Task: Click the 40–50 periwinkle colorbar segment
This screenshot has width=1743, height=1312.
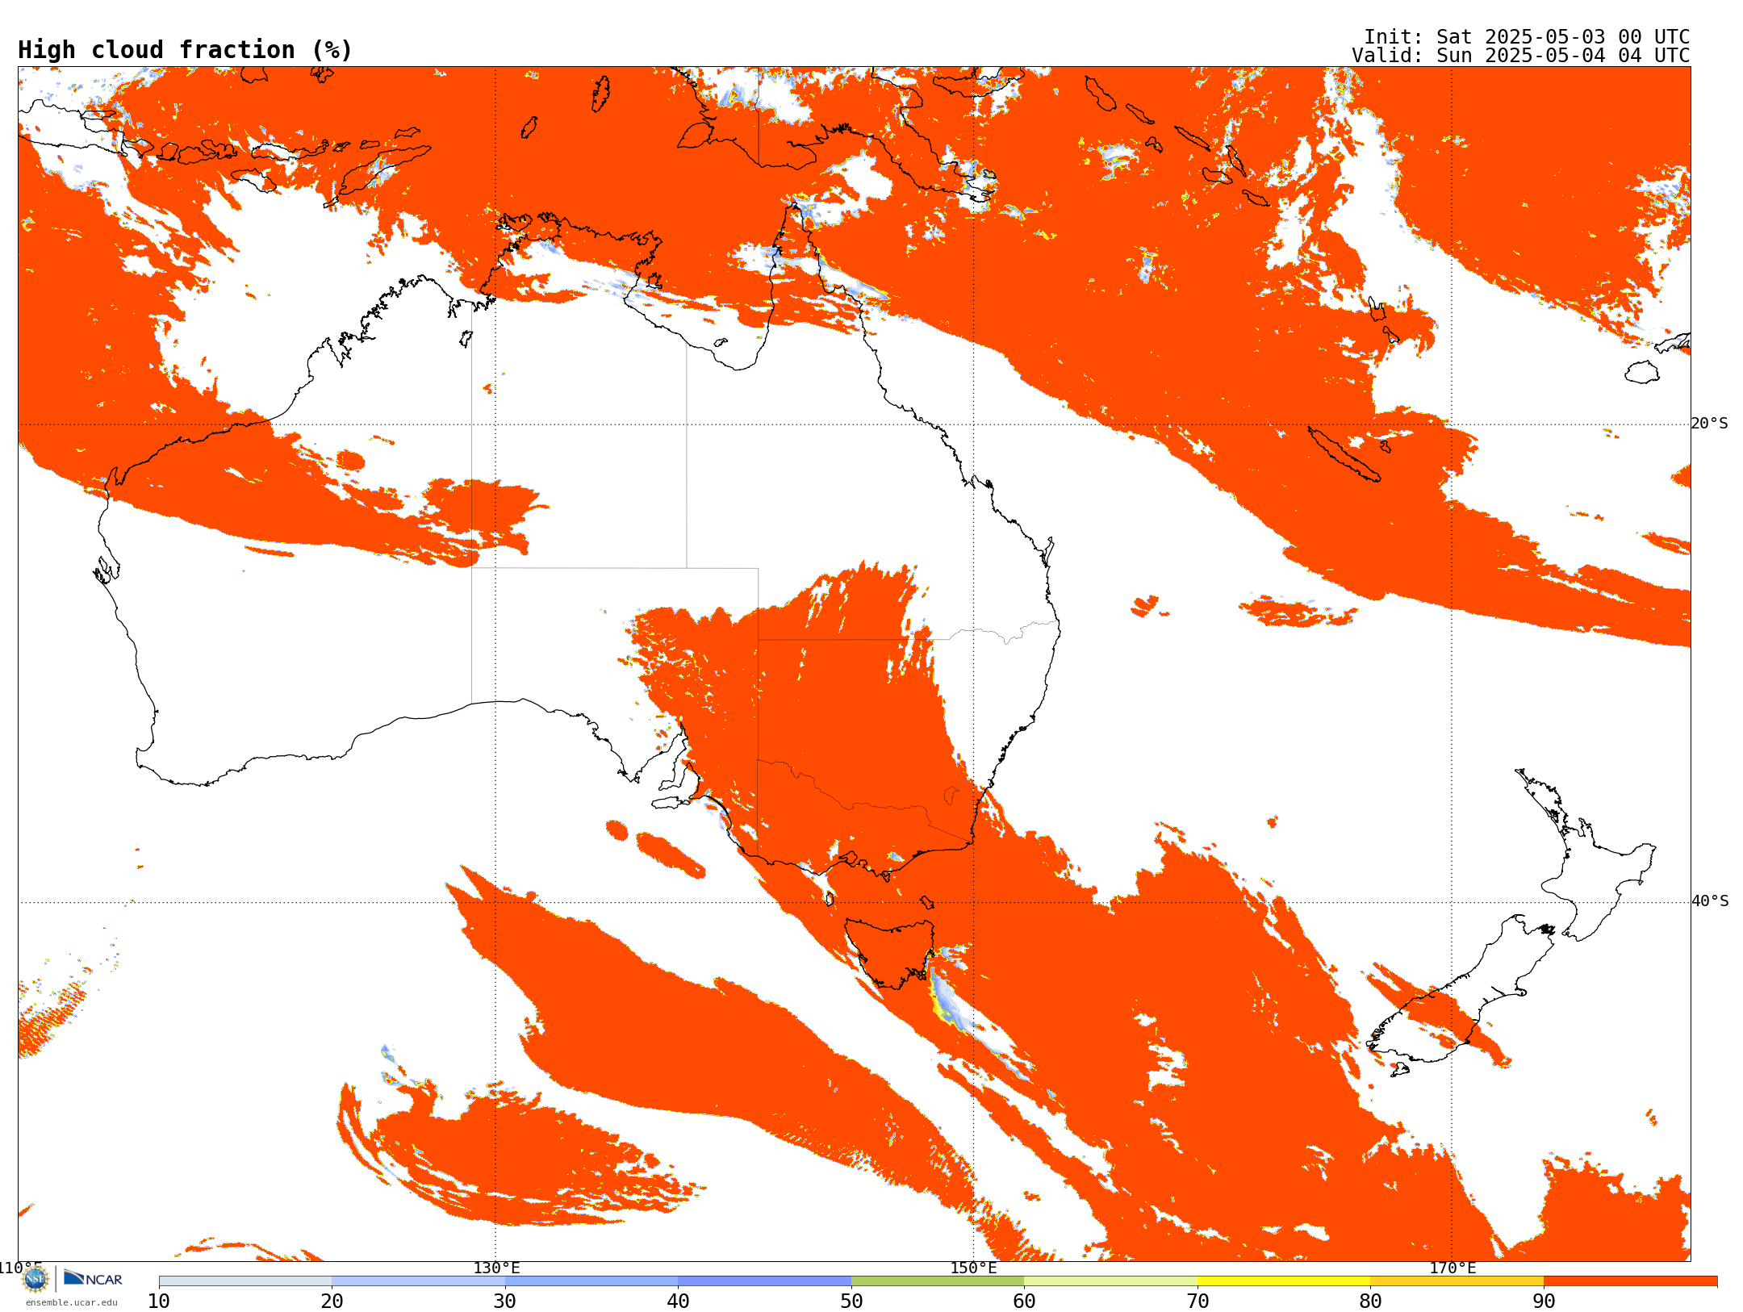Action: pyautogui.click(x=764, y=1281)
